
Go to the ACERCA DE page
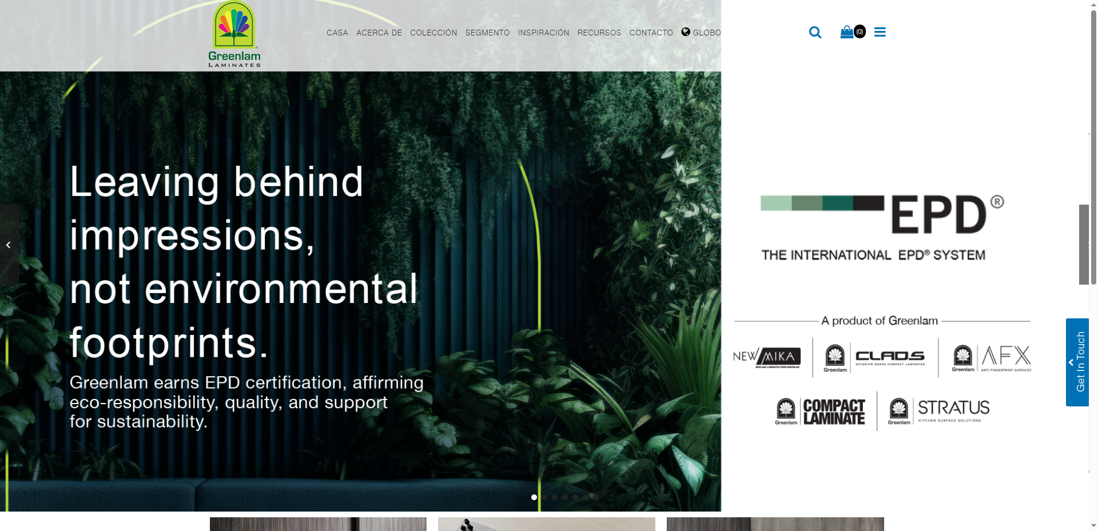click(x=379, y=33)
